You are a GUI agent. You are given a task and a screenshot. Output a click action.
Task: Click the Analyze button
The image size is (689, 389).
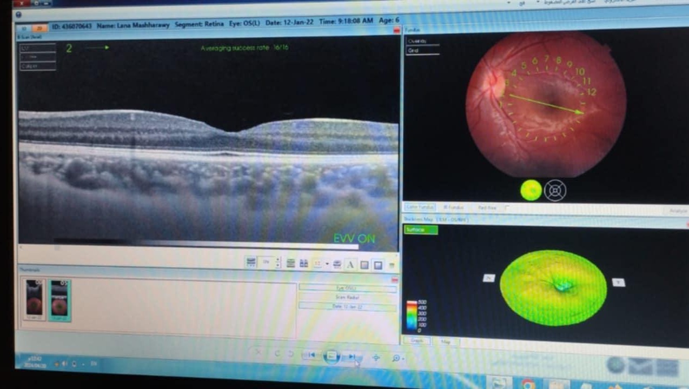click(678, 211)
